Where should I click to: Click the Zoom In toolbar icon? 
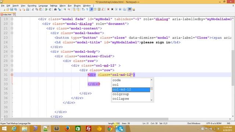(x=65, y=10)
